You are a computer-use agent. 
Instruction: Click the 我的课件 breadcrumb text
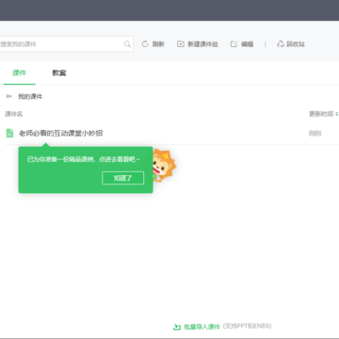coord(30,96)
